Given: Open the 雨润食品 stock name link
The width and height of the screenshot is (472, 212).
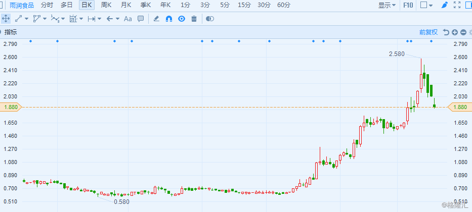Looking at the screenshot, I should pos(21,5).
